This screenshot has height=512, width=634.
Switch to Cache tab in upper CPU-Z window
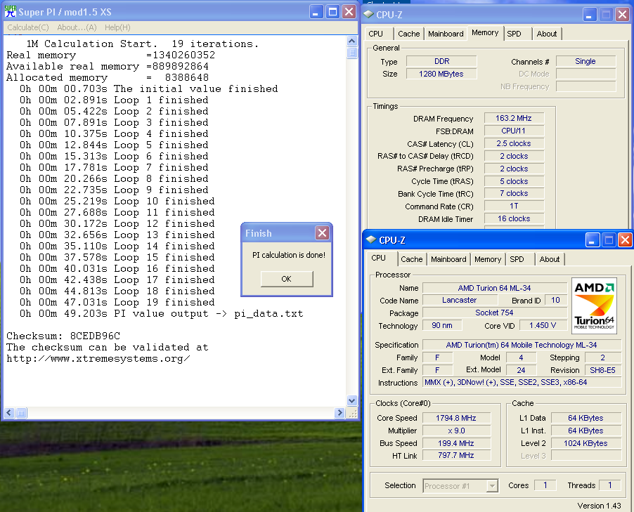point(409,34)
